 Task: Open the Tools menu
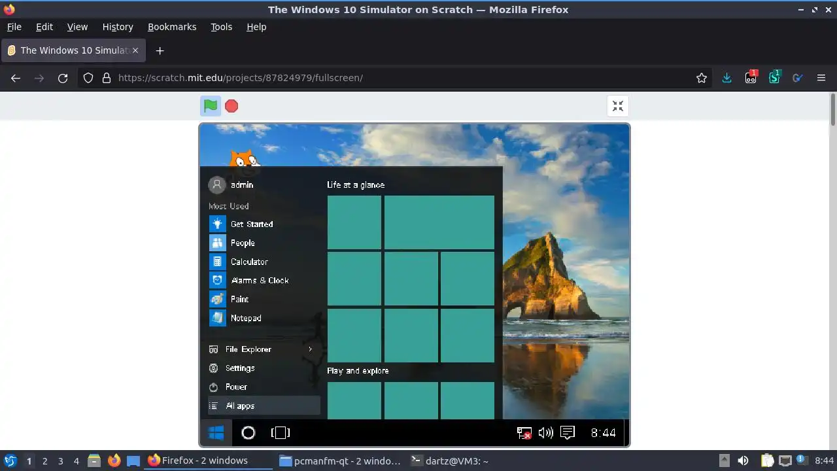click(x=221, y=27)
